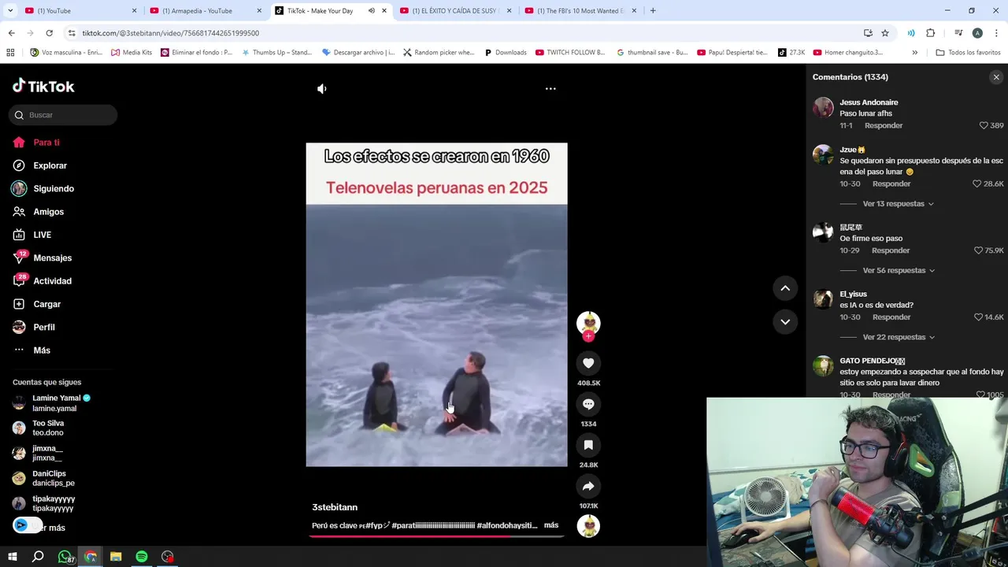Open Chrome extensions puzzle icon
Image resolution: width=1008 pixels, height=567 pixels.
click(x=931, y=33)
